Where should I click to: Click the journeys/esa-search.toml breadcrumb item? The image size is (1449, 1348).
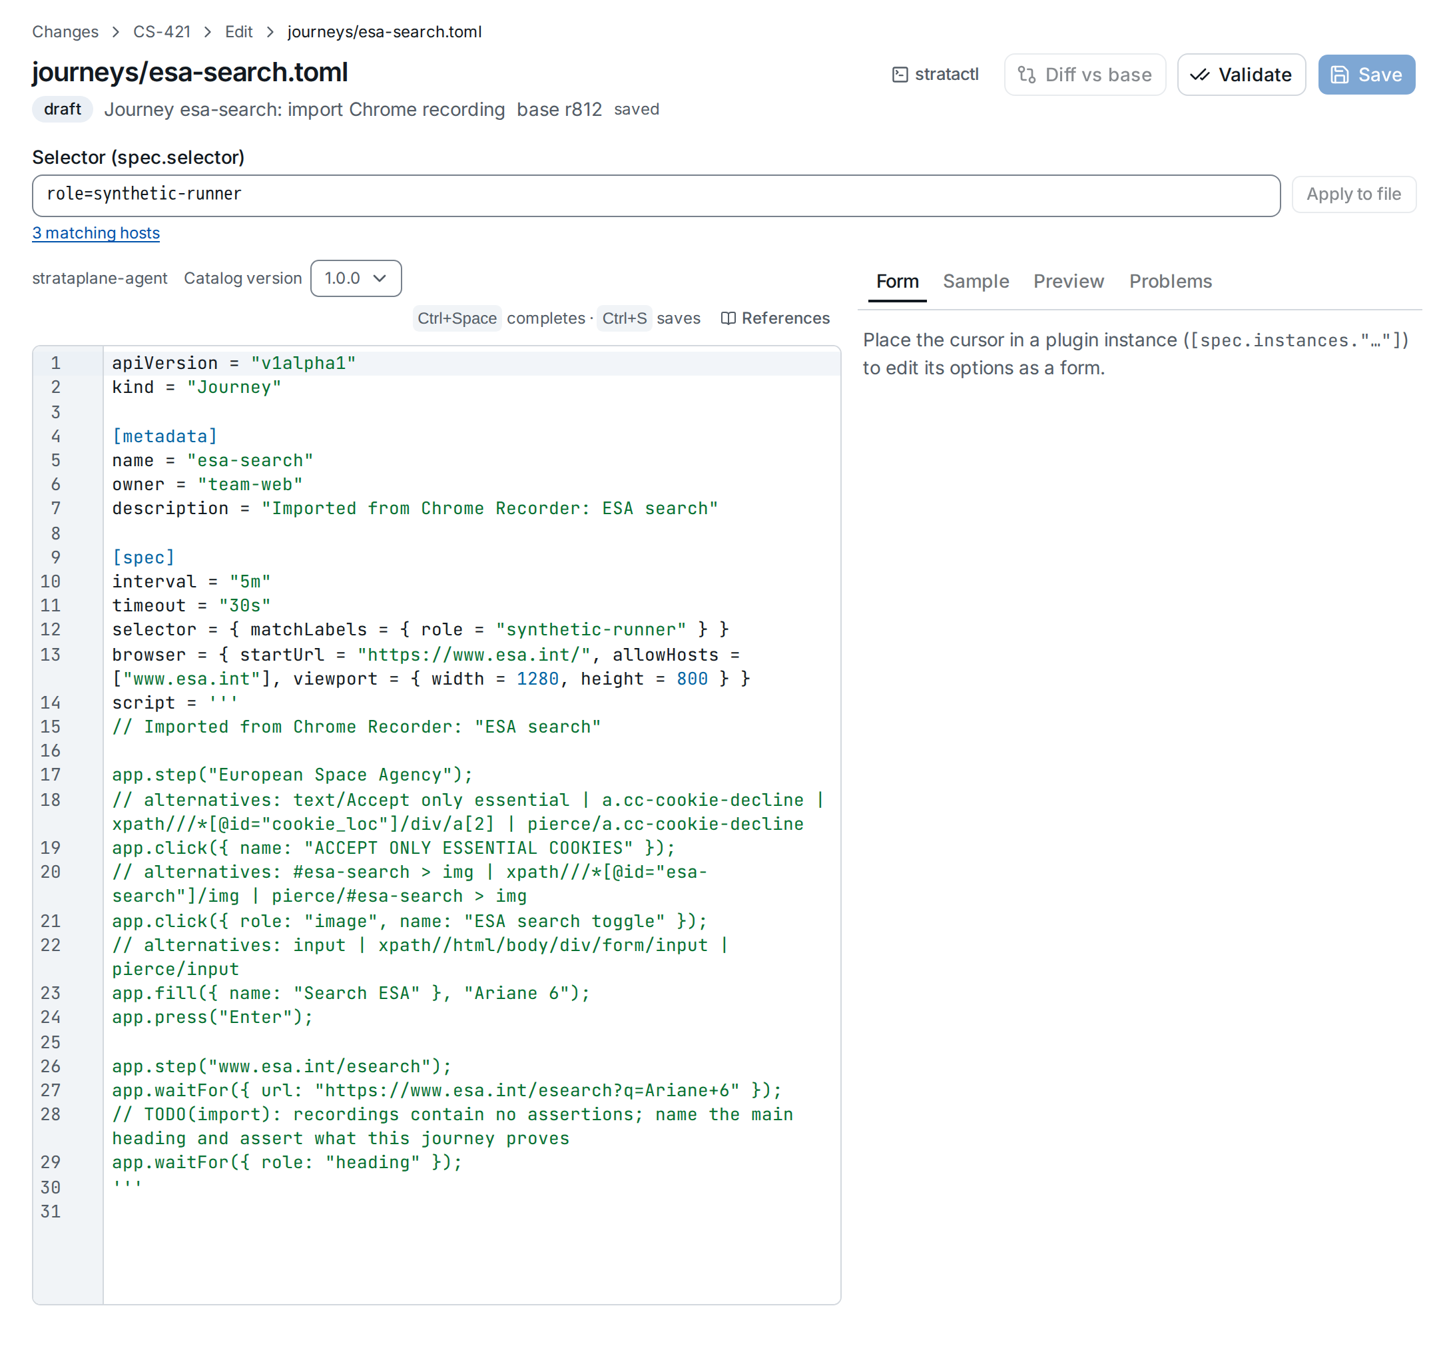pos(384,32)
